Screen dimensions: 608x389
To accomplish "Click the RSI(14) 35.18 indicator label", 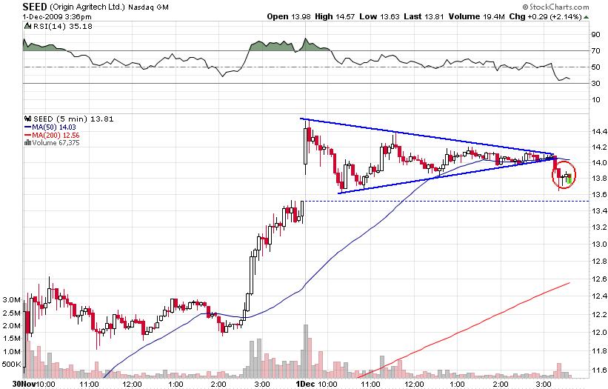I will [x=63, y=27].
